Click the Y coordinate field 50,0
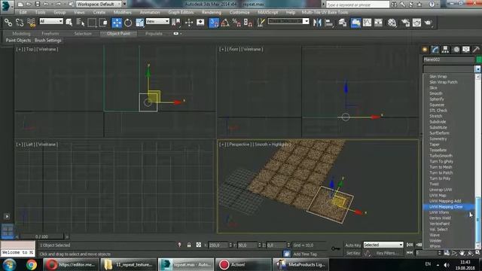 tap(247, 245)
